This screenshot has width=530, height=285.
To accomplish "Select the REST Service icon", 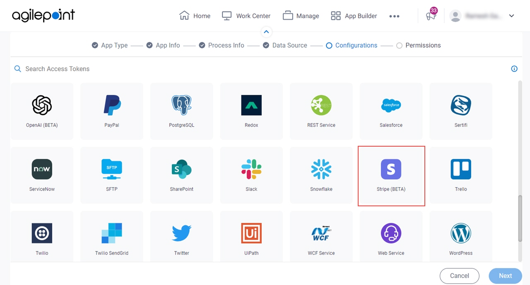I will pyautogui.click(x=321, y=105).
